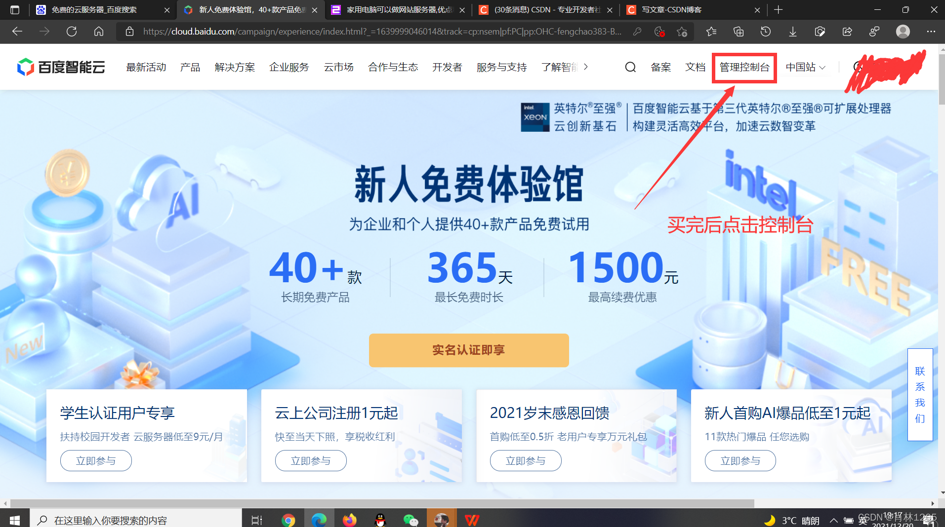The image size is (945, 527).
Task: Open blocked cookies indicator in address bar
Action: (x=659, y=32)
